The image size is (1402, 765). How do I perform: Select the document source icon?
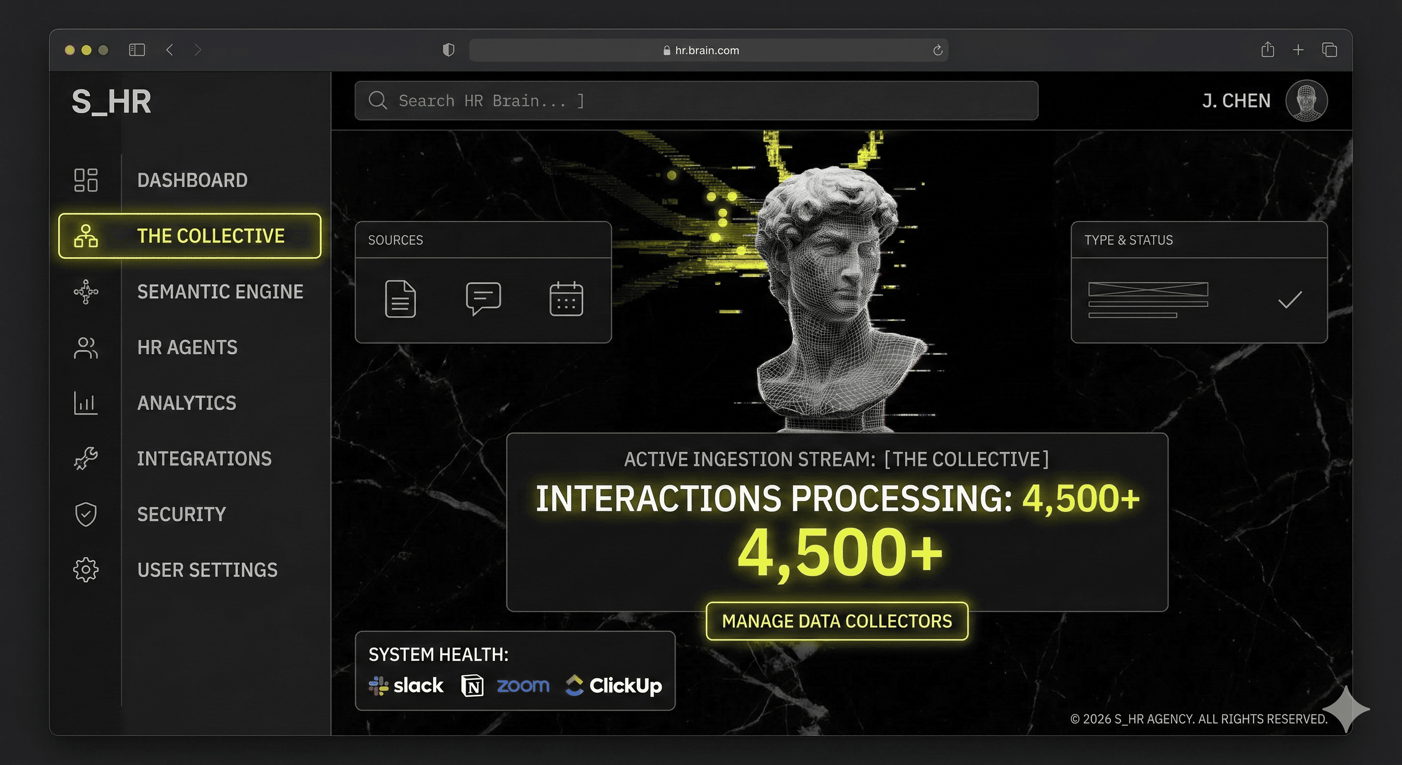[401, 299]
